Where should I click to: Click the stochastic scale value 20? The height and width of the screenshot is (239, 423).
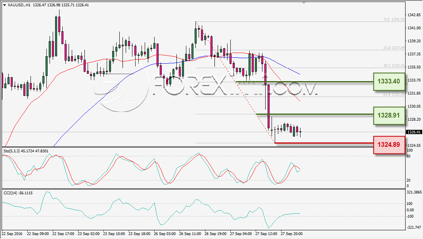[x=408, y=180]
